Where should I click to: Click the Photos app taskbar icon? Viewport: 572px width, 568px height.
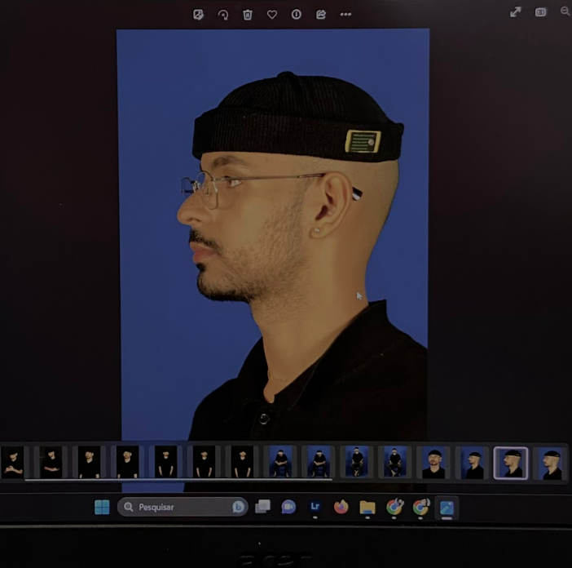click(x=447, y=508)
